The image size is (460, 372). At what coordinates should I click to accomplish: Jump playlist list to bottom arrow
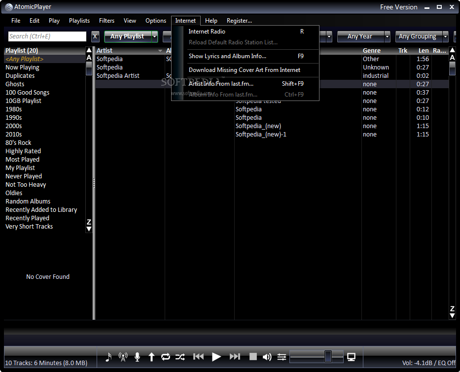89,229
